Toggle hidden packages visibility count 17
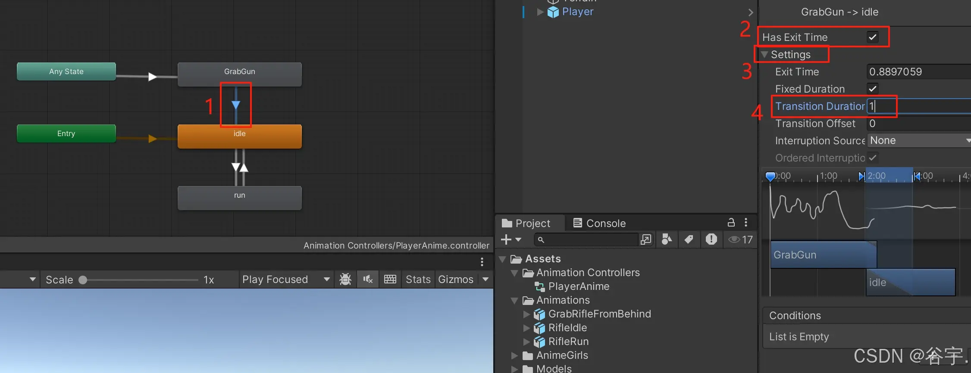Screen dimensions: 971x373 [x=741, y=239]
